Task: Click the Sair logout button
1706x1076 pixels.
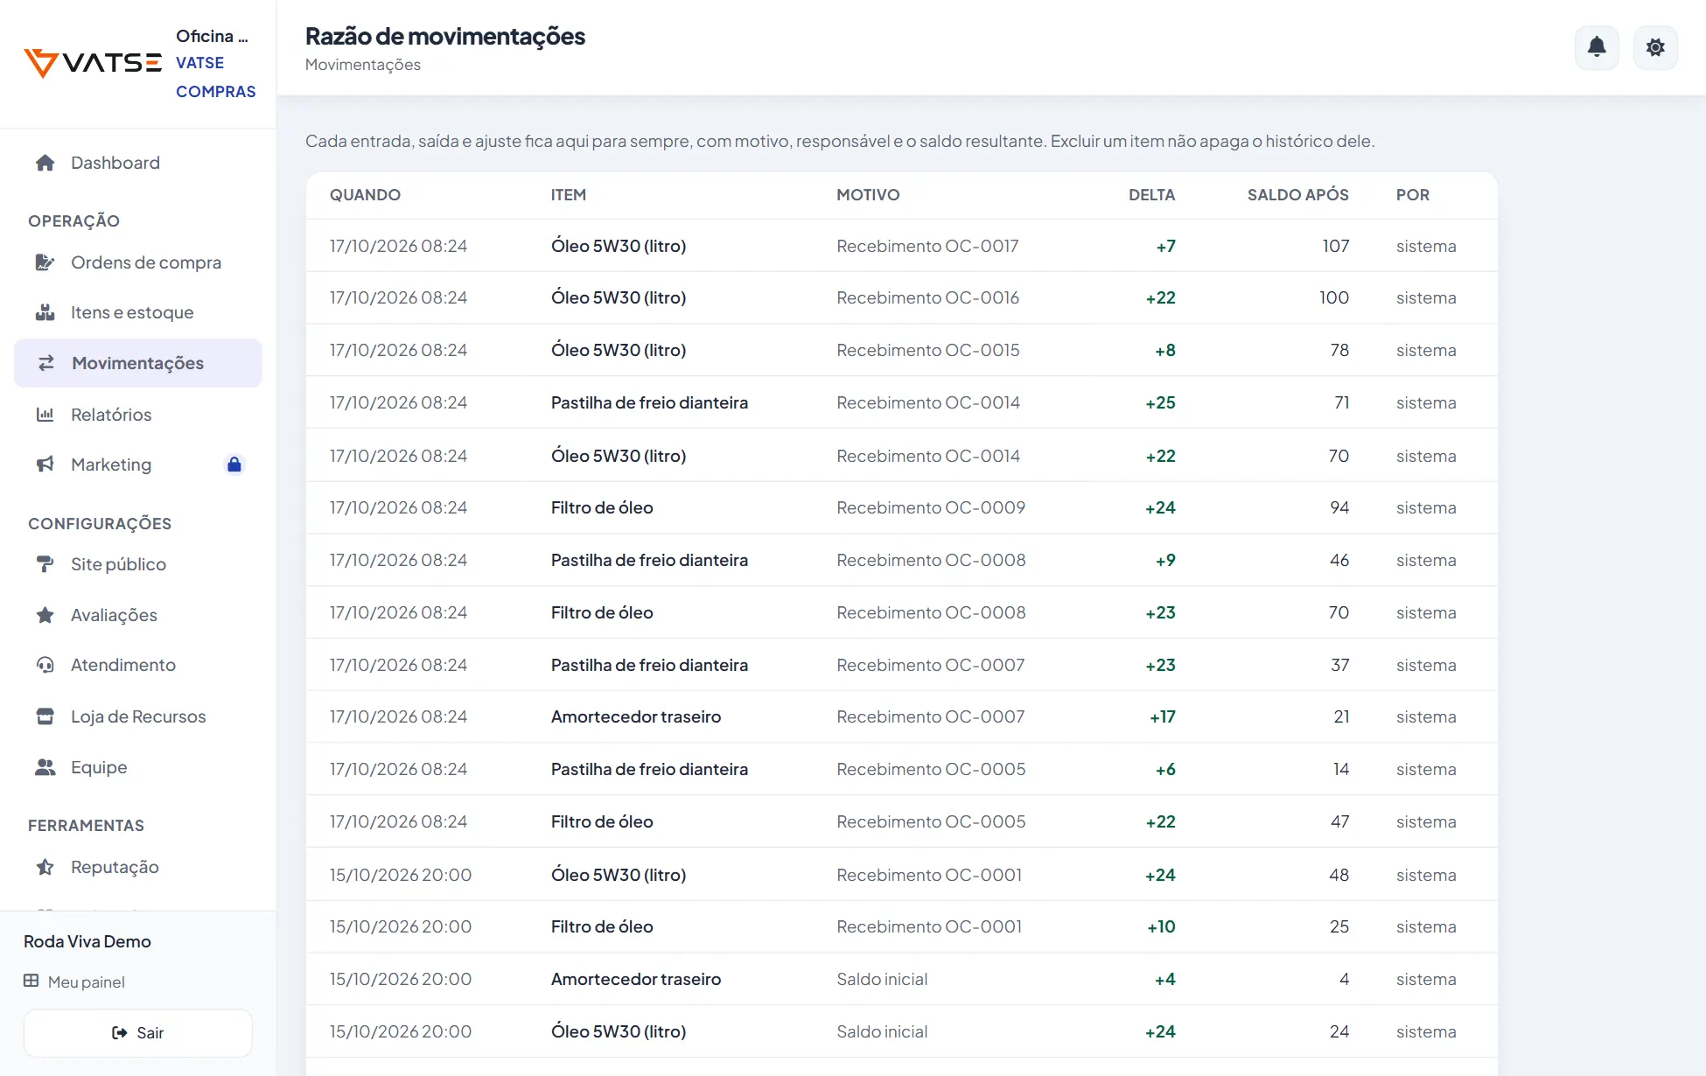Action: coord(138,1033)
